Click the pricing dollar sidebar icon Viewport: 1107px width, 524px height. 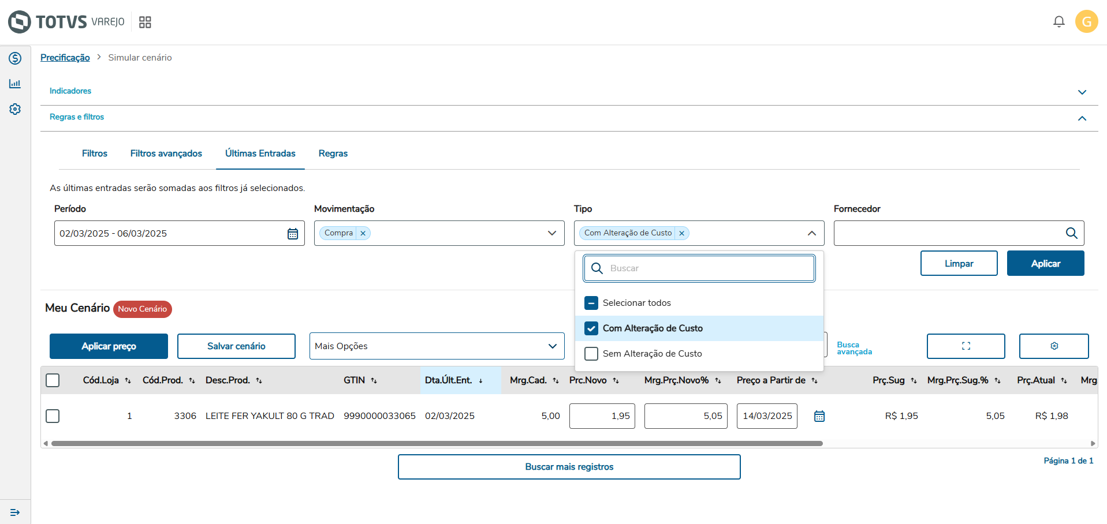15,58
